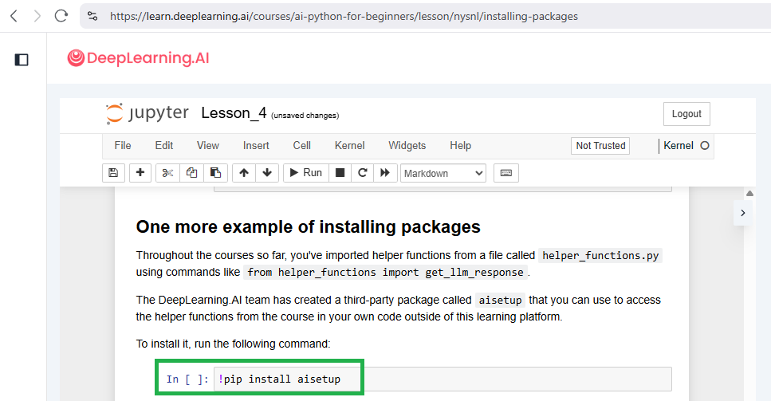Toggle the left sidebar panel
Screen dimensions: 771x401
point(22,59)
